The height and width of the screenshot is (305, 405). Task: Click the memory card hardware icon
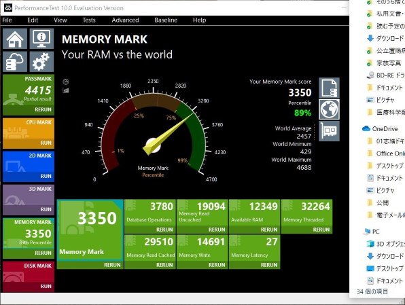pyautogui.click(x=329, y=131)
